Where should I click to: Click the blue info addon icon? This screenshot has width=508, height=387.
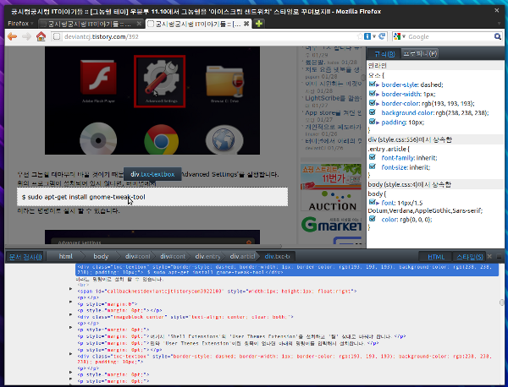coord(367,36)
